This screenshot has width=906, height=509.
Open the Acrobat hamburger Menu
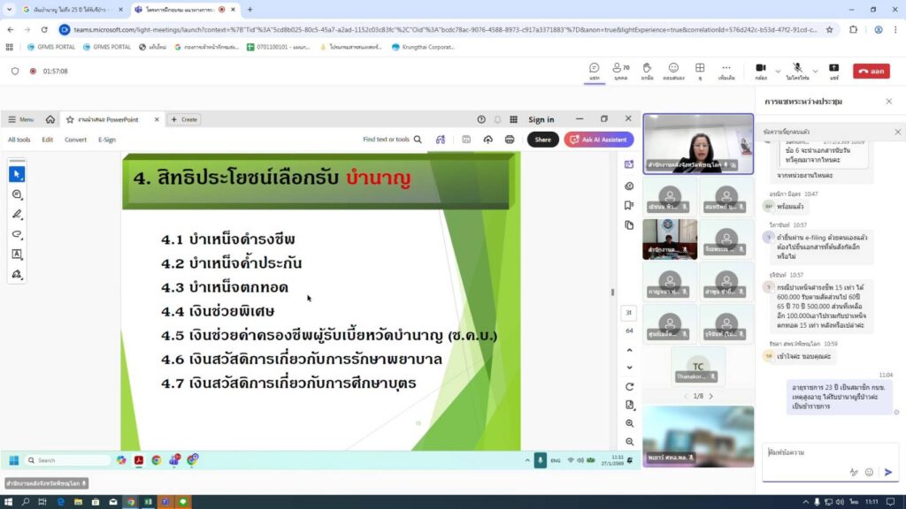[x=21, y=119]
